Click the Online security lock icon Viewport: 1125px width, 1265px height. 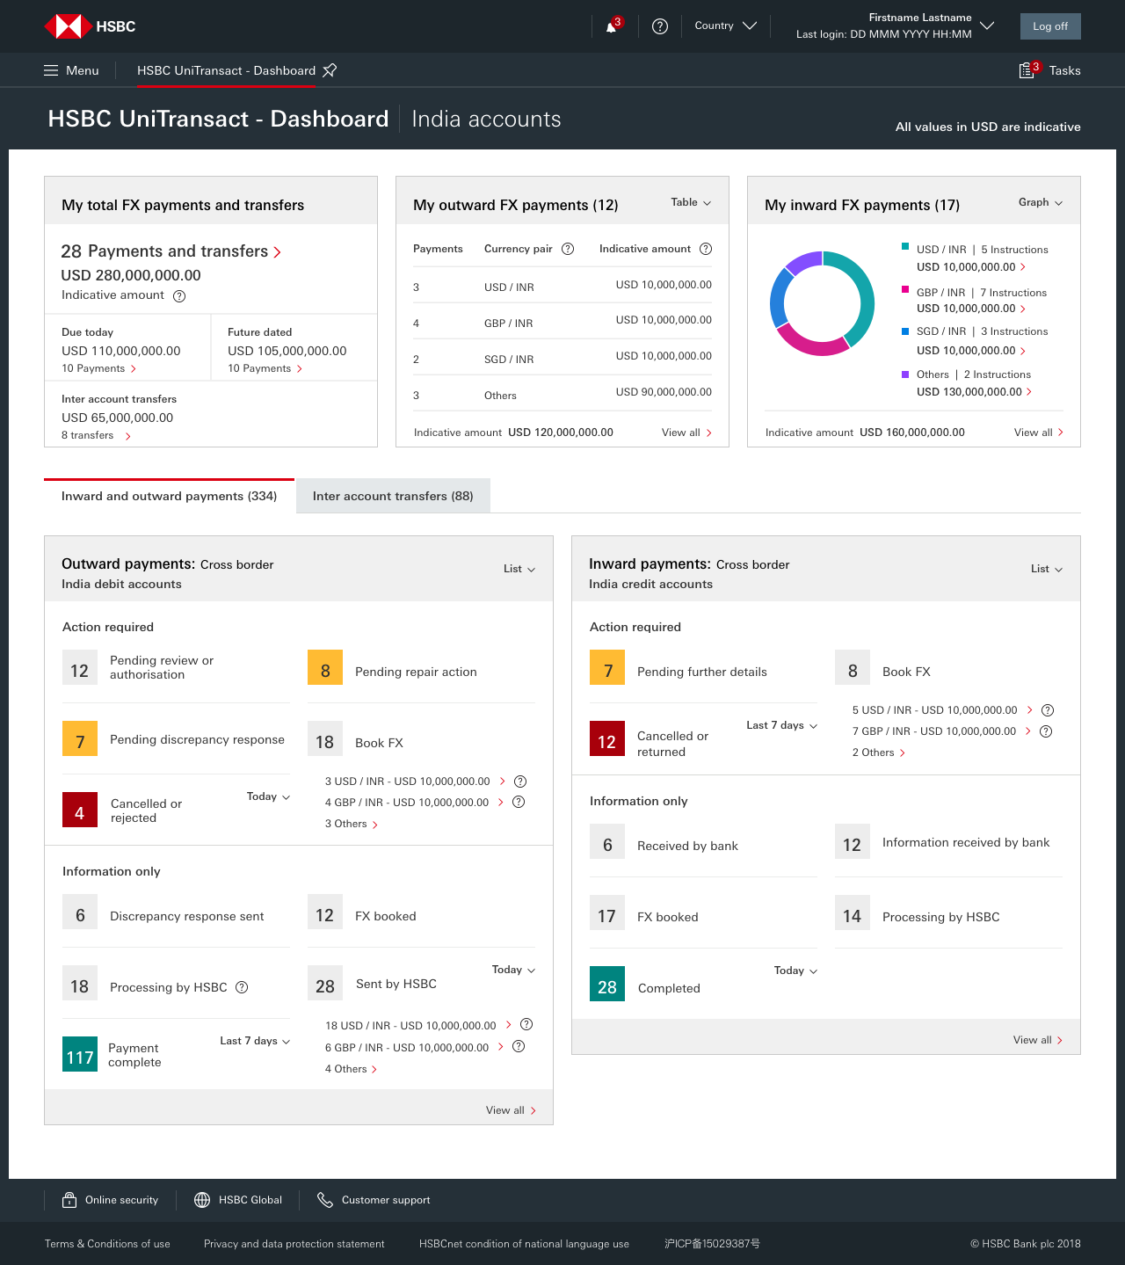point(69,1200)
